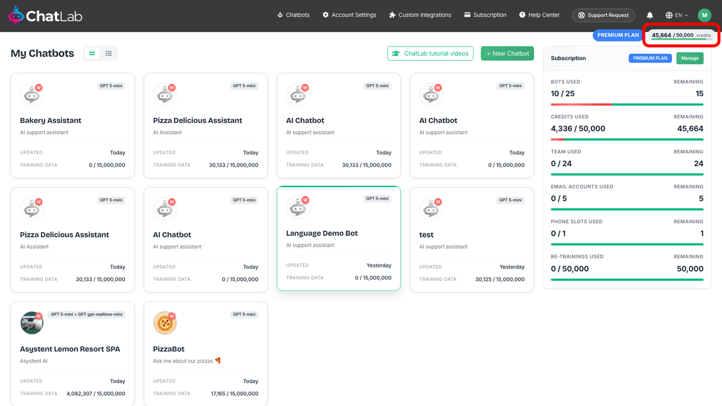The width and height of the screenshot is (722, 406).
Task: Click the Credits Used progress bar
Action: point(627,140)
